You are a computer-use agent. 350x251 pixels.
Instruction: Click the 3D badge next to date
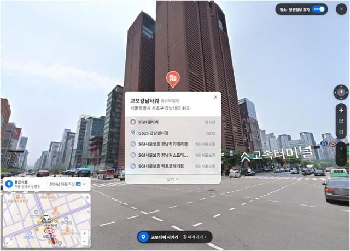(x=78, y=184)
